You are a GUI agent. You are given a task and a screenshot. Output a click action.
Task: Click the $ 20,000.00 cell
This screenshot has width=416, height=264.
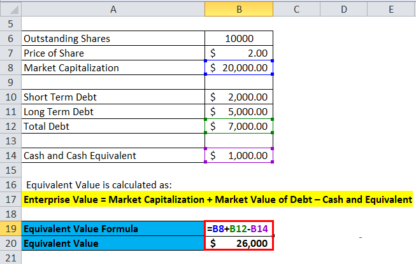coord(239,68)
